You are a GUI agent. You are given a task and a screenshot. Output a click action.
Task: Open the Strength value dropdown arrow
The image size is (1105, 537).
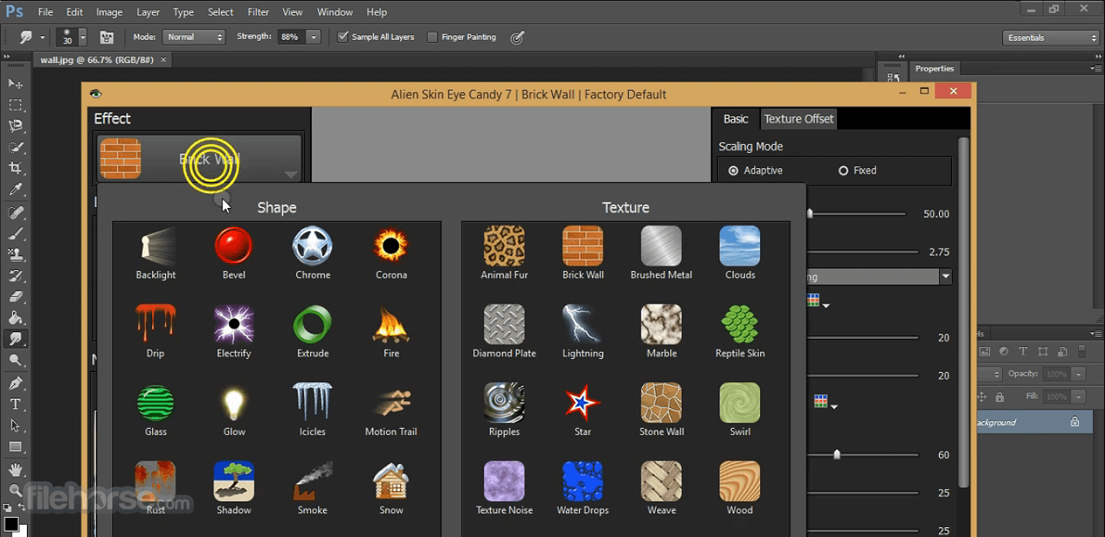[313, 37]
